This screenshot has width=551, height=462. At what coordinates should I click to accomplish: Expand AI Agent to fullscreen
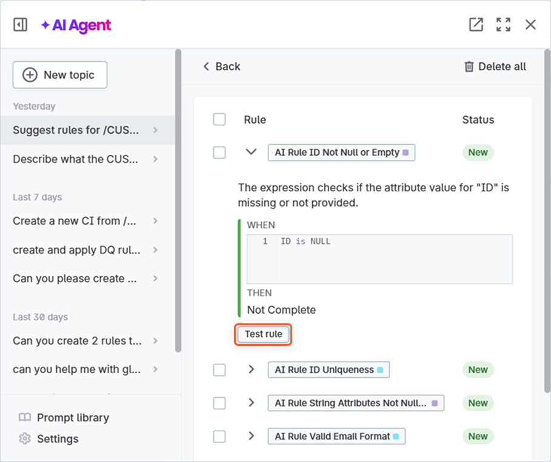(x=503, y=25)
